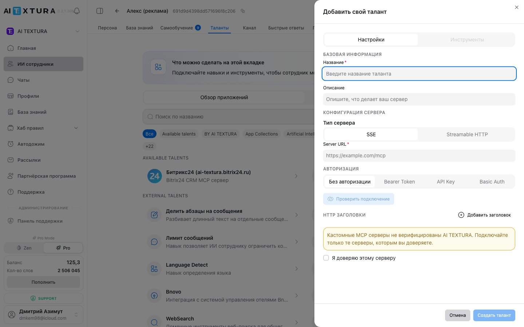Click the Bnovo talent icon

[x=154, y=295]
